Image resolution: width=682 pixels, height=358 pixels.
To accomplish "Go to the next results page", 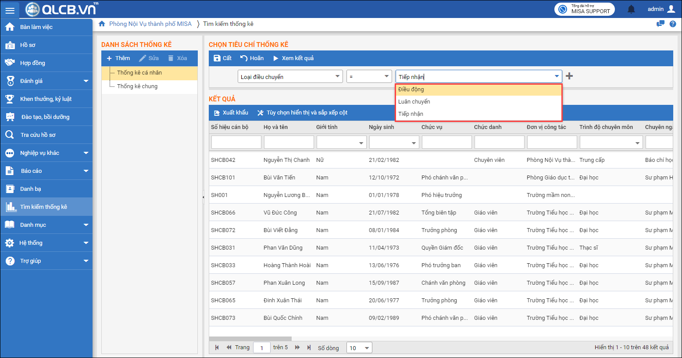I will point(297,347).
